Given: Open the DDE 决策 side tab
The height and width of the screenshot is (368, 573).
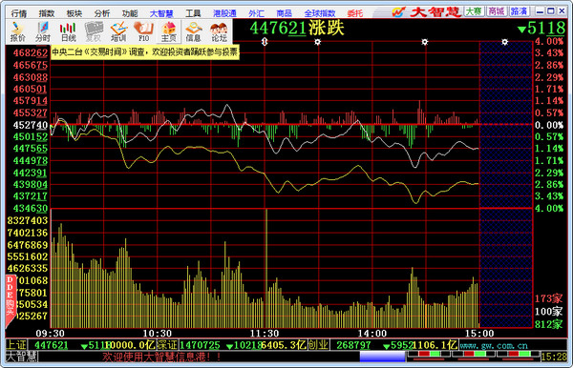Looking at the screenshot, I should 11,296.
